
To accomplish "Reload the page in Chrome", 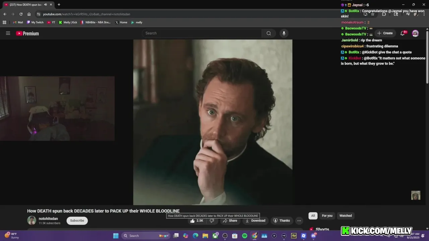I will click(x=21, y=14).
